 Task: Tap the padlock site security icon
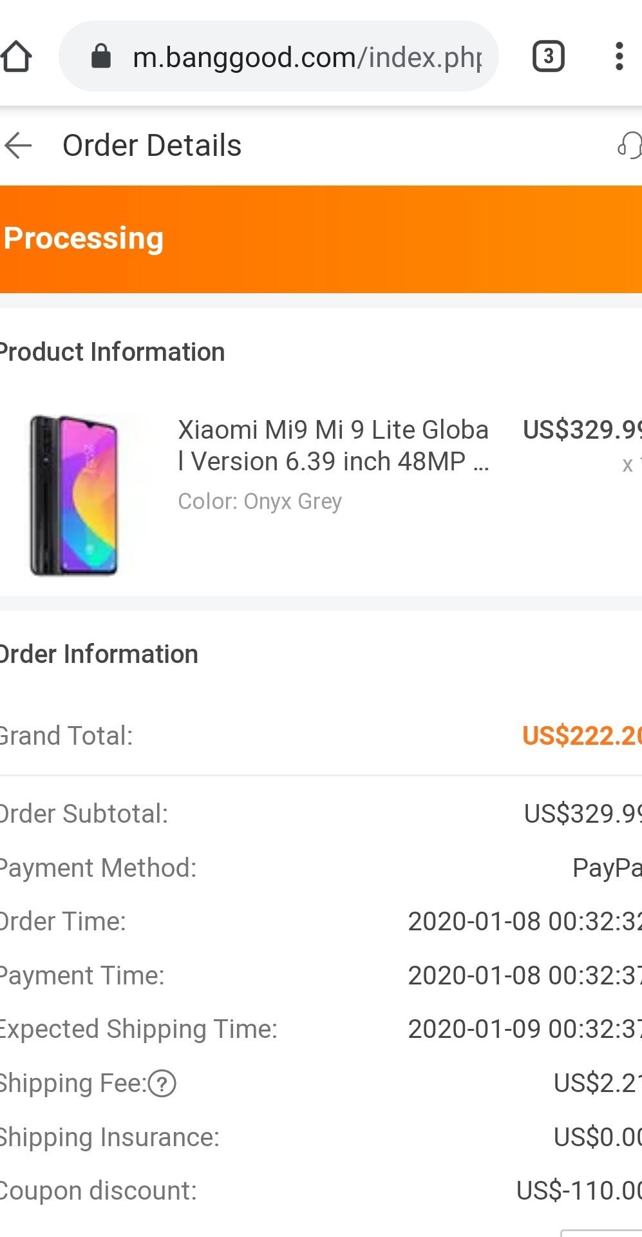(x=100, y=57)
